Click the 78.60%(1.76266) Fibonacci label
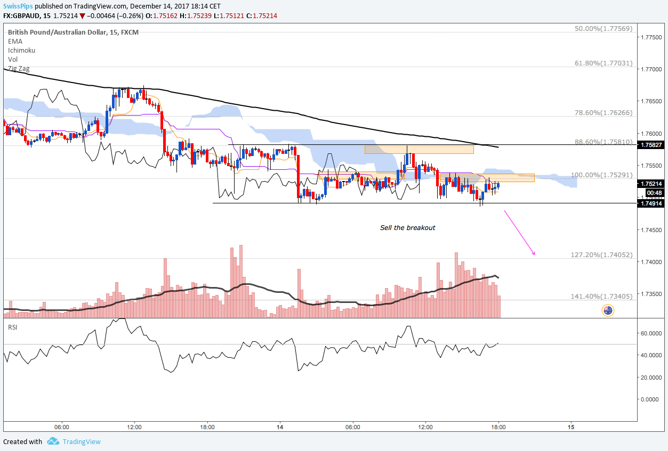Image resolution: width=668 pixels, height=451 pixels. click(x=603, y=113)
